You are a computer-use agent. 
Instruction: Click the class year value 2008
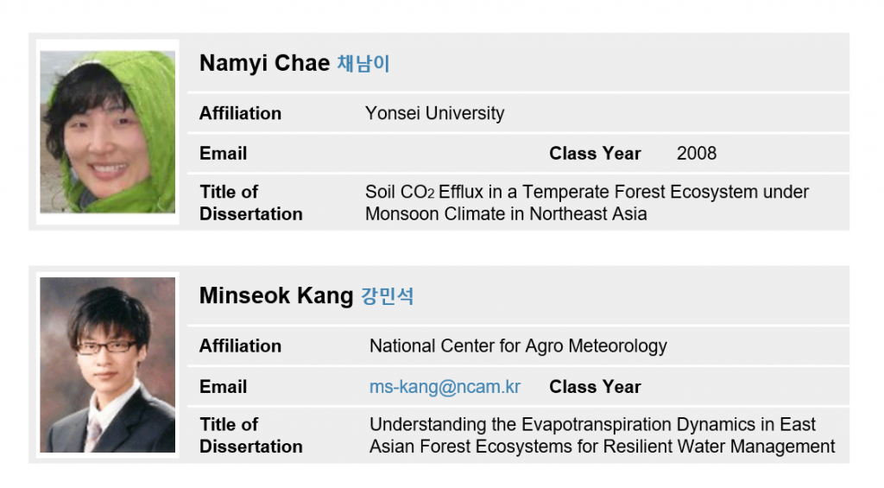697,154
